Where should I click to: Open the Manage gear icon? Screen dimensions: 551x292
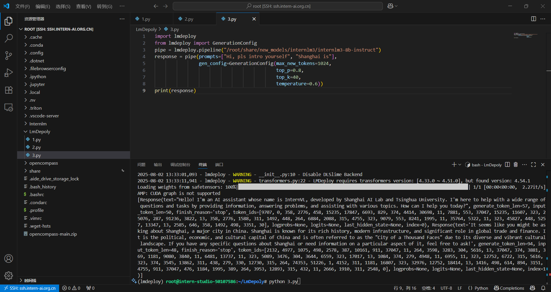9,276
